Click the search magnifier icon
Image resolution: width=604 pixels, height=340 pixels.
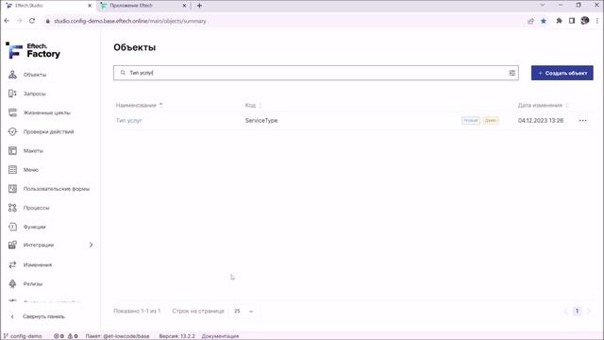[123, 73]
